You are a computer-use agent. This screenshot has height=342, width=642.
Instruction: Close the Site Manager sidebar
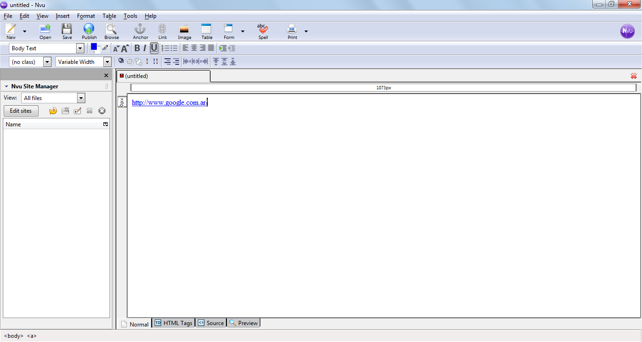(106, 76)
